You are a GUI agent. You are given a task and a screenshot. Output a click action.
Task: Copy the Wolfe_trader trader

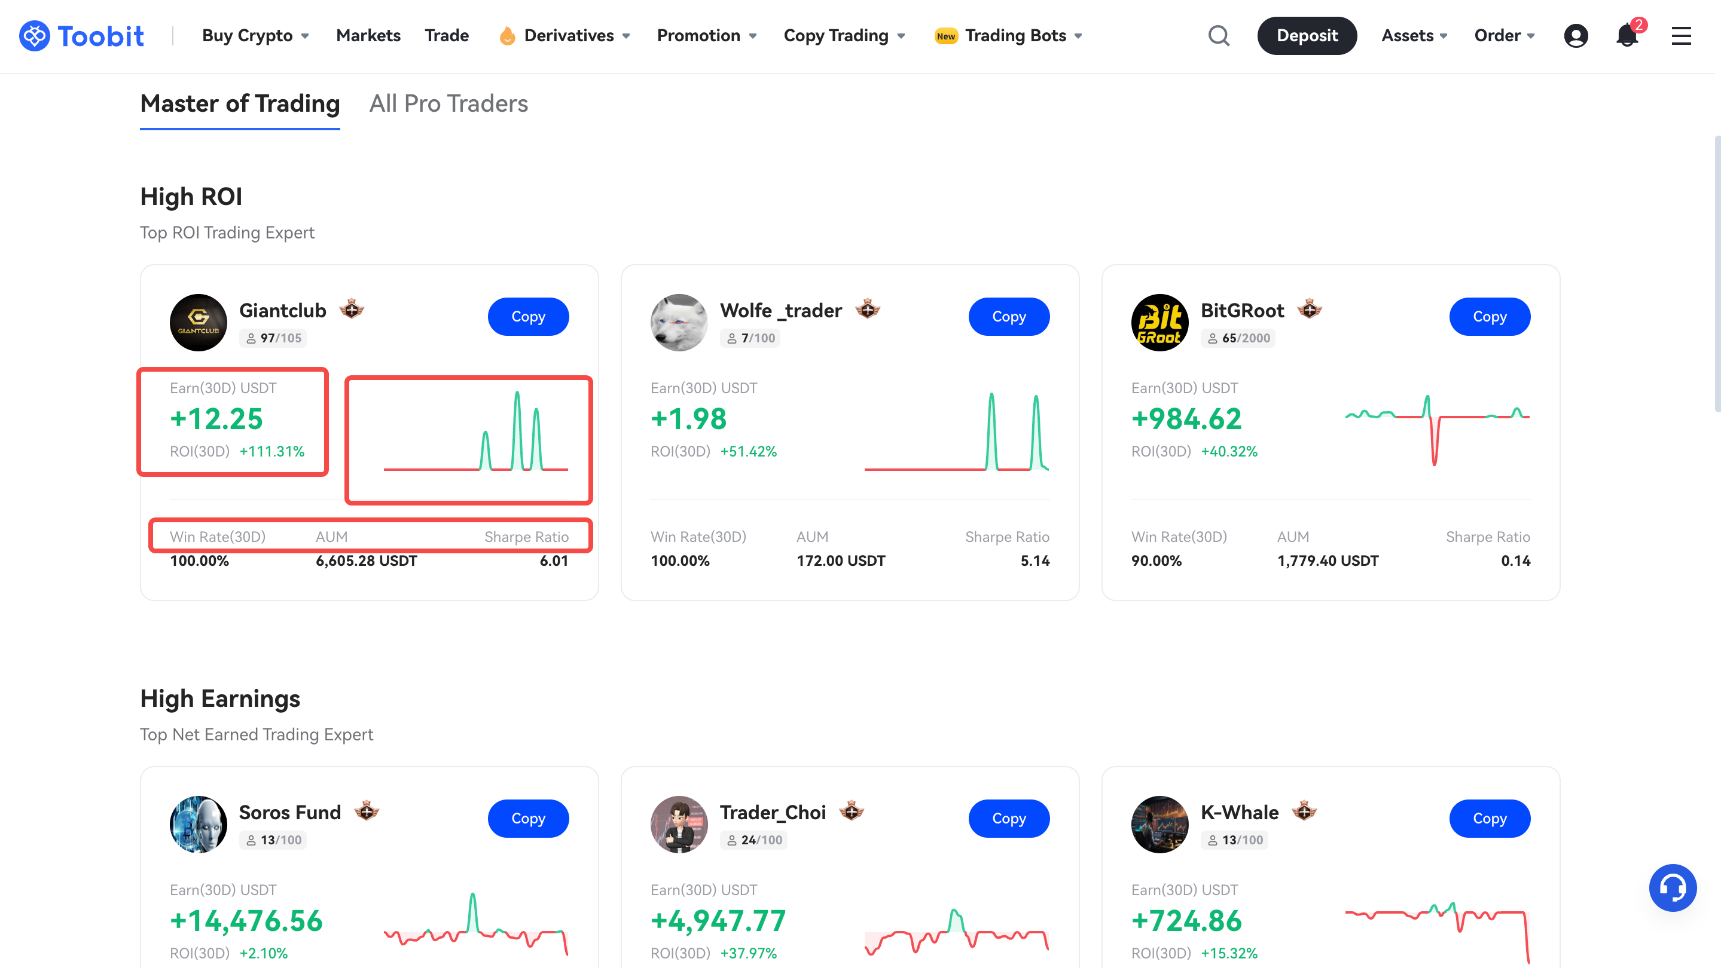[x=1009, y=317]
